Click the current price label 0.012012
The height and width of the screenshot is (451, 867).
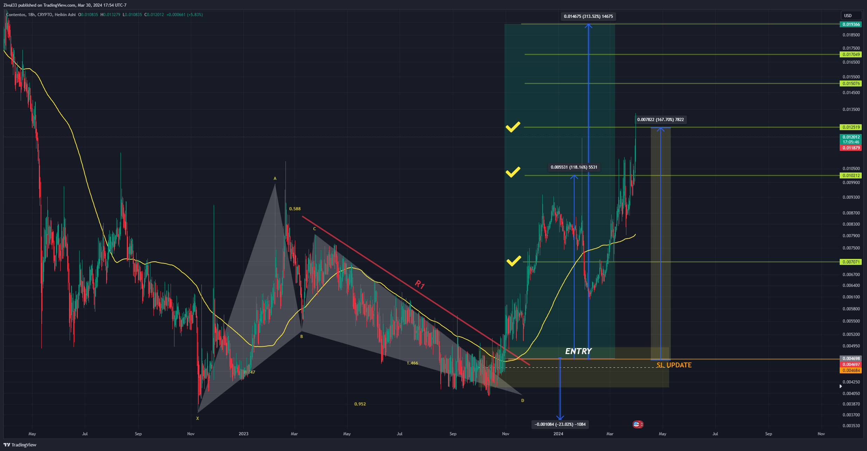pos(851,137)
